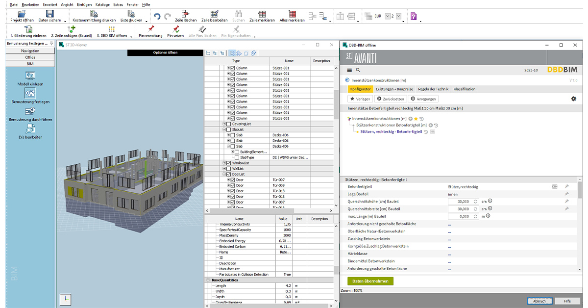Expand the CoveringList tree node

(224, 124)
